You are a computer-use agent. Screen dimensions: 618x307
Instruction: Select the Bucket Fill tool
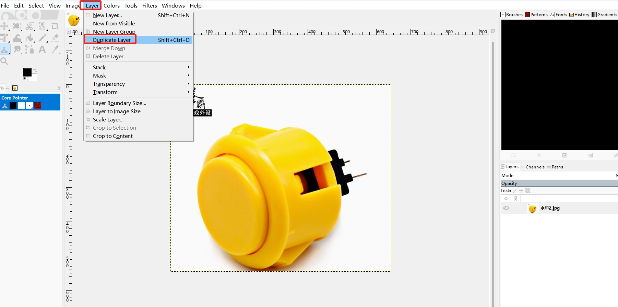click(29, 38)
